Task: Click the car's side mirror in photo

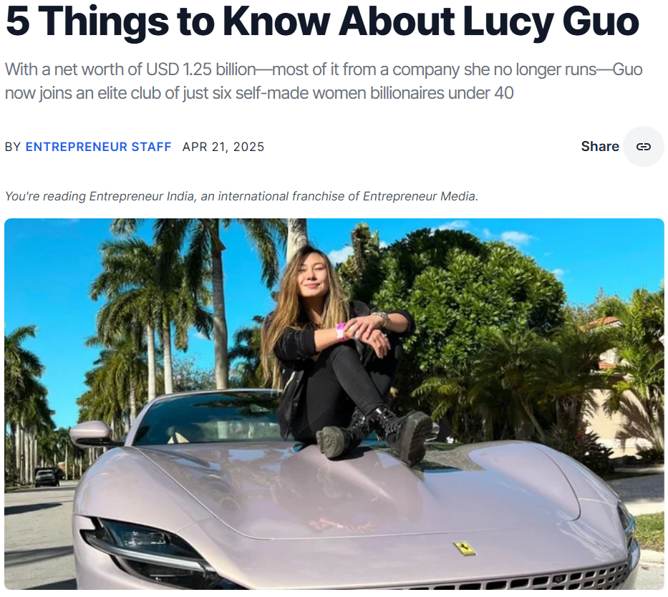Action: pyautogui.click(x=91, y=434)
